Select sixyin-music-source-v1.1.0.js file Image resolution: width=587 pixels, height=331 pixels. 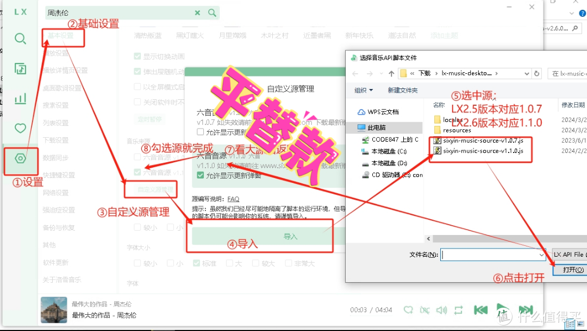point(478,151)
